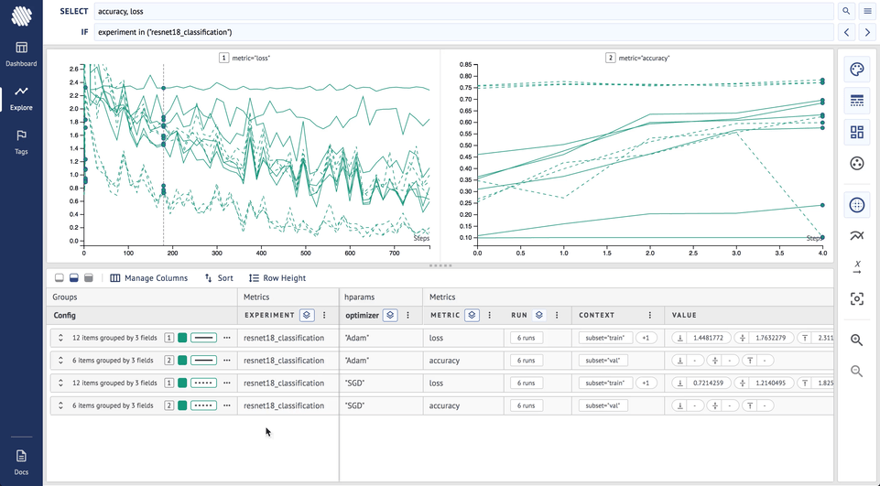Go to previous query with left arrow

[846, 32]
